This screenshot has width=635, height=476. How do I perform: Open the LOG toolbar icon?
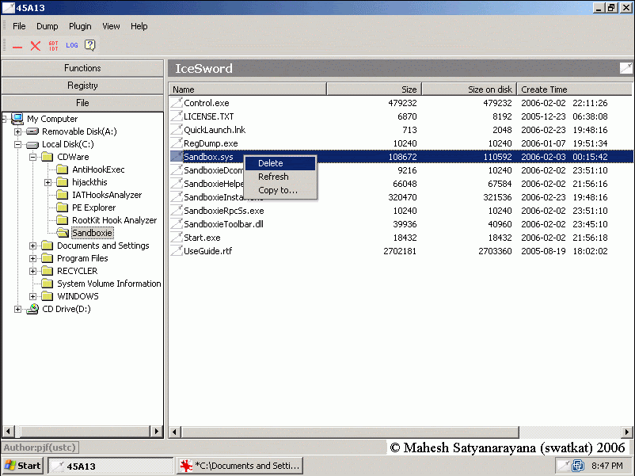pyautogui.click(x=72, y=45)
